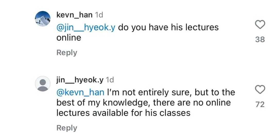Click the word "online" in kevn_han's comment
Screen dimensions: 278x139
(69, 38)
